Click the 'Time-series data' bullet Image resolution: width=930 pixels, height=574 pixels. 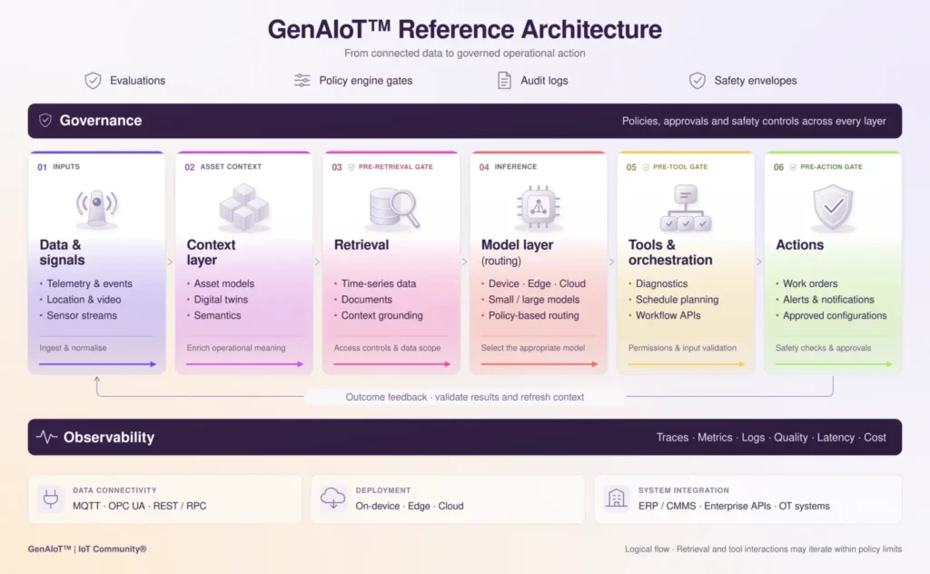[x=379, y=283]
